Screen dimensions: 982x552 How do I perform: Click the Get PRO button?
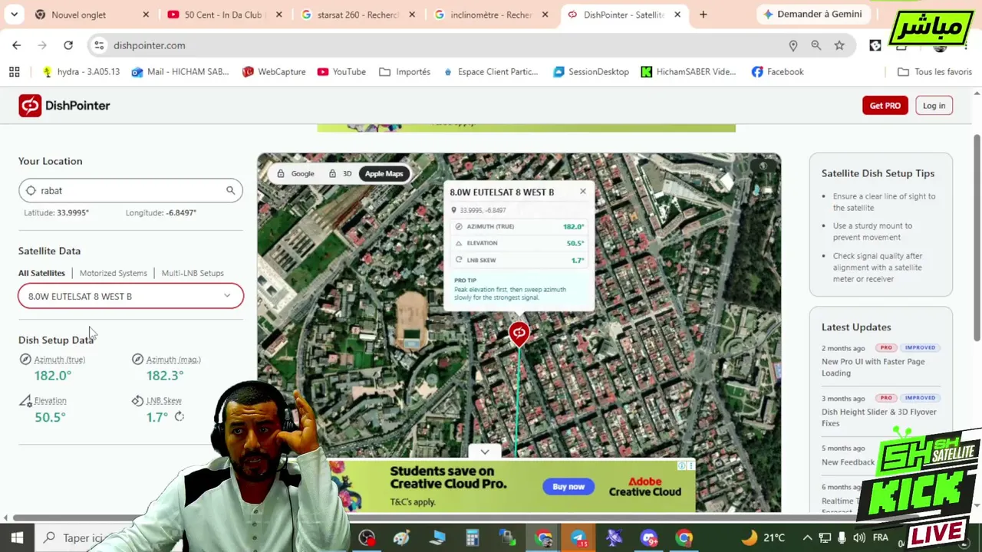(885, 106)
